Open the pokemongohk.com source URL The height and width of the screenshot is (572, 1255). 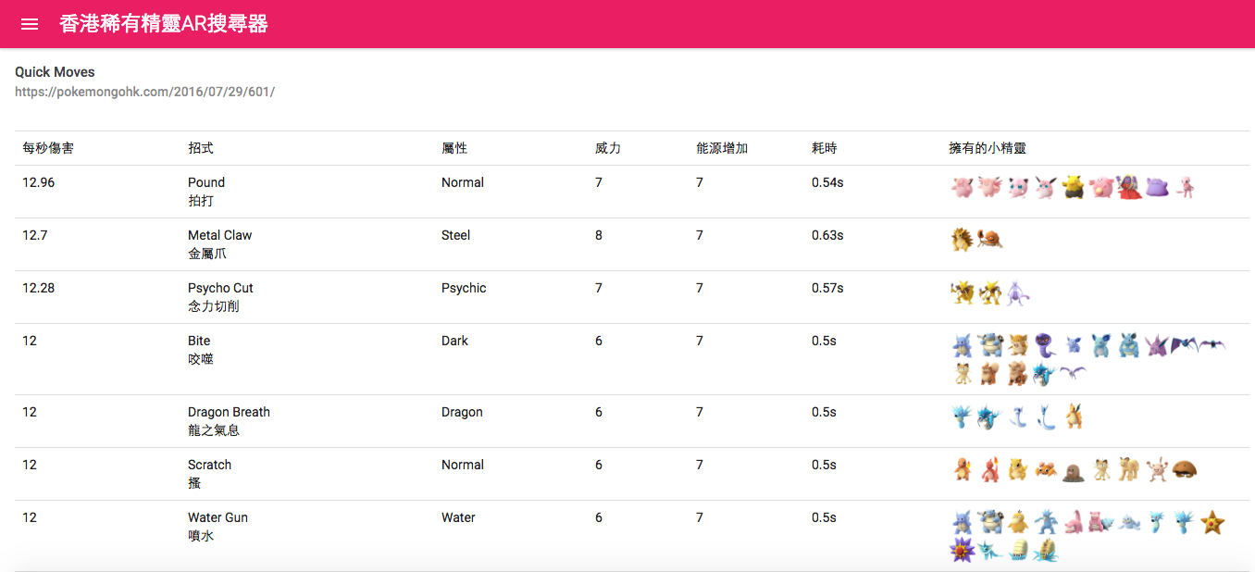(x=145, y=92)
